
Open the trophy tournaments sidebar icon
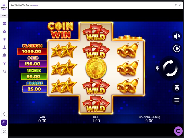pyautogui.click(x=4, y=63)
